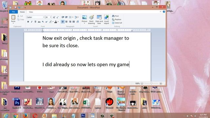The image size is (210, 118).
Task: Click Select all in Editing group
Action: point(117,23)
